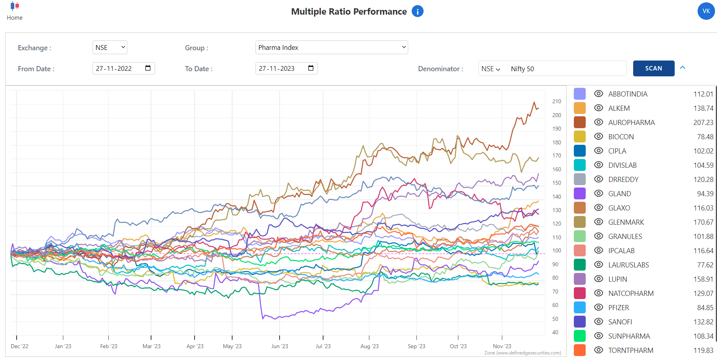Open the Exchange NSE dropdown
The image size is (717, 360).
click(110, 47)
